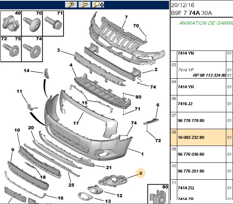
Task: Select part number 96 776 201 80
Action: [191, 171]
